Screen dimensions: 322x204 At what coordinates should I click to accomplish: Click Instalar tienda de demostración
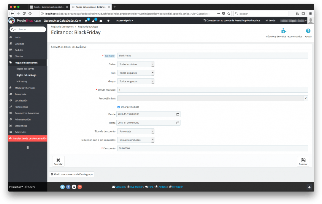(28, 138)
